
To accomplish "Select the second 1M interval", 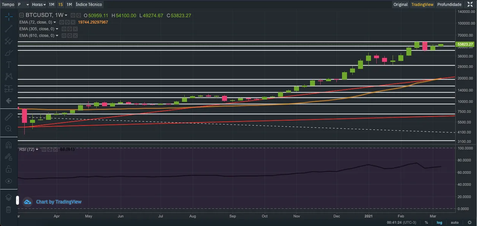I will tap(69, 4).
